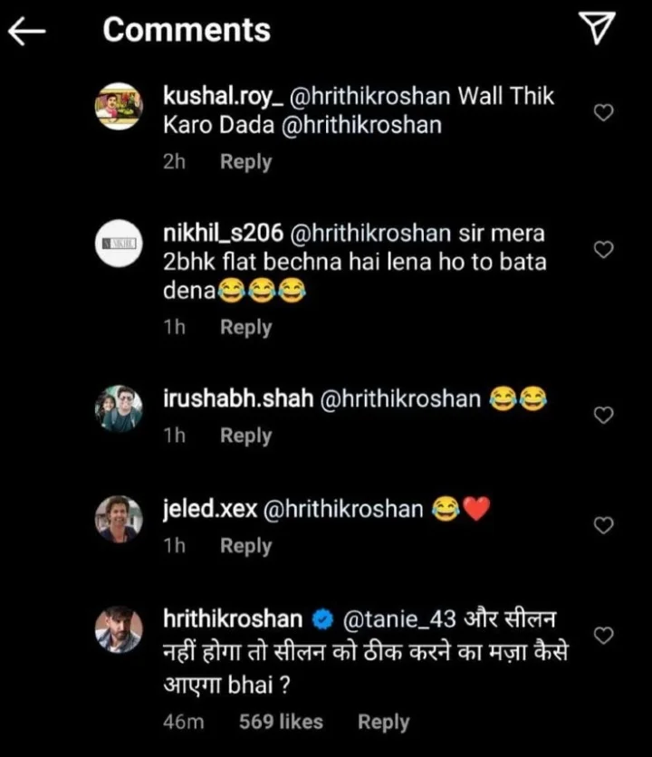Image resolution: width=652 pixels, height=757 pixels.
Task: Open the @tanie_43 mention link
Action: 396,620
